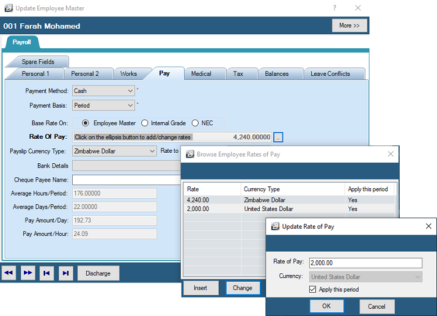Screen dimensions: 437x316
Task: Switch to the Balances tab
Action: [277, 73]
